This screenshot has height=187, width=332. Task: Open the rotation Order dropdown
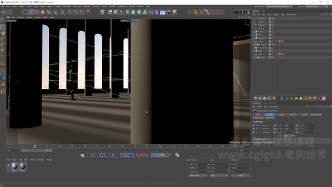click(x=289, y=136)
